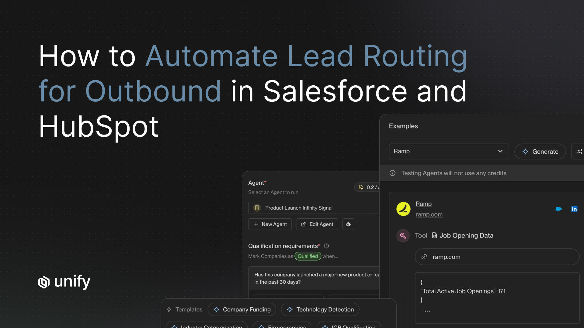Open the ramp.com link under Ramp

tap(429, 214)
